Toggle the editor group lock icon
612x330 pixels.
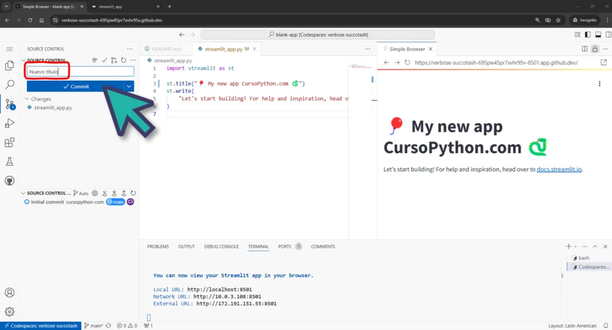click(x=595, y=49)
